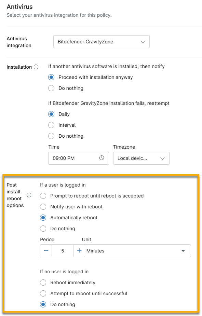This screenshot has width=202, height=316.
Task: Select "Reboot immediately" when no user logged in
Action: [x=43, y=283]
